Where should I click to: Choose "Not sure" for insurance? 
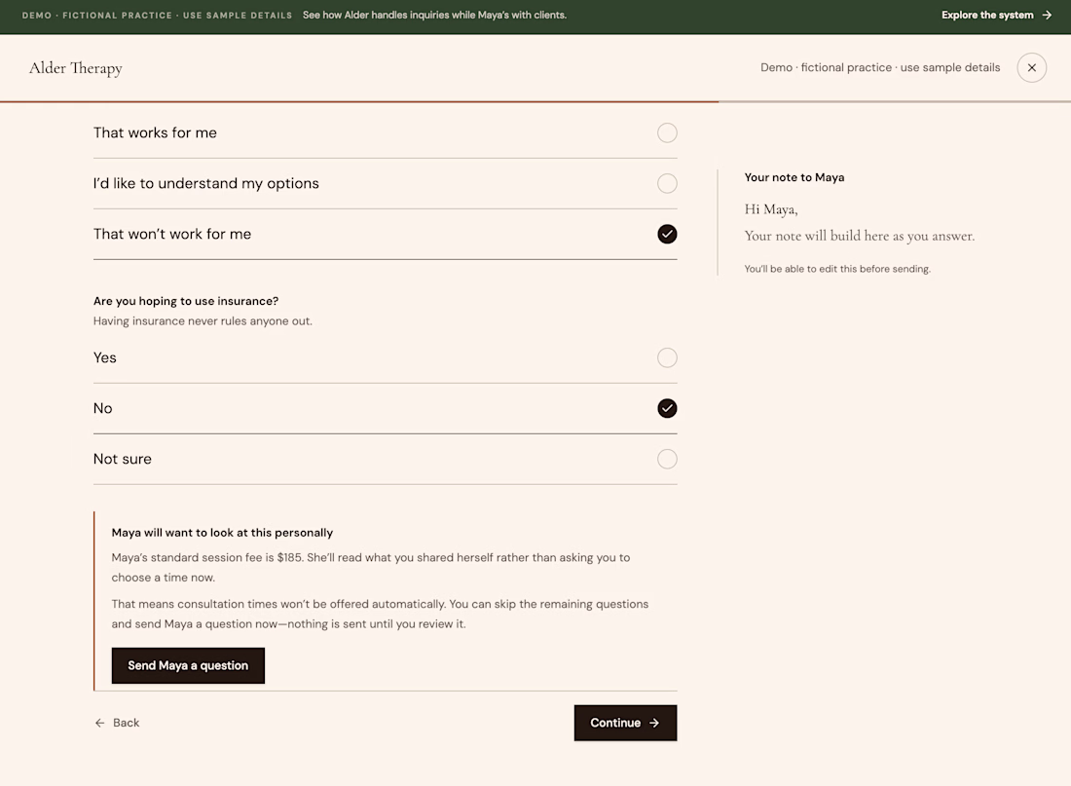click(386, 459)
